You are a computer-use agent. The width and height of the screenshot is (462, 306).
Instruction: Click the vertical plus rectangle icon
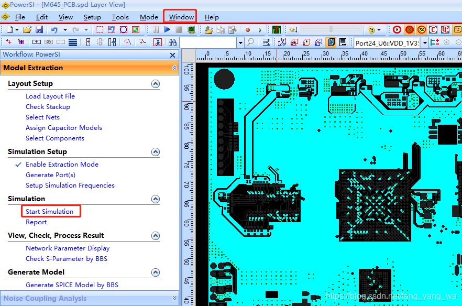(88, 42)
